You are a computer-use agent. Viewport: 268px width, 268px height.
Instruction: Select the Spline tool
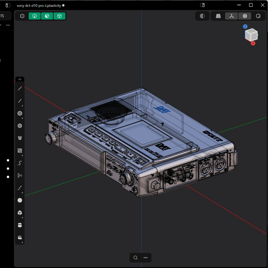point(20,101)
